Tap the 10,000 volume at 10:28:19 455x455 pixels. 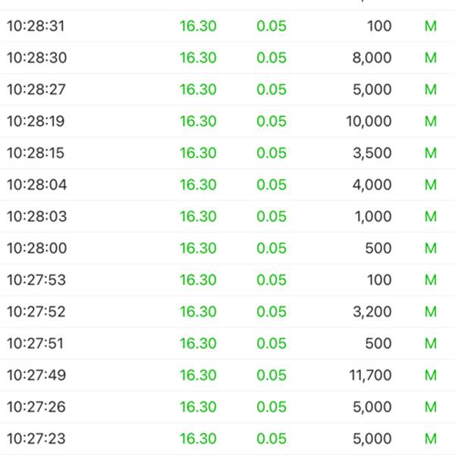369,121
